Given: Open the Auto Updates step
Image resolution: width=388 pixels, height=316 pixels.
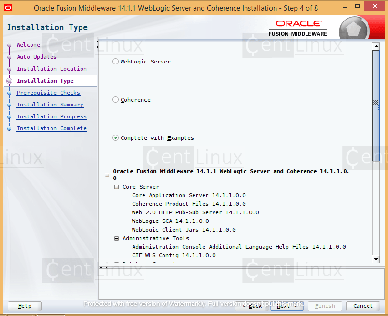Looking at the screenshot, I should point(37,57).
